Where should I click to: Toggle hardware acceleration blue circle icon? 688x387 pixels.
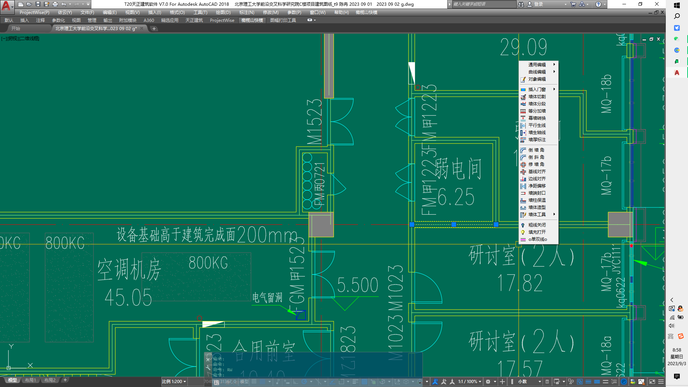[624, 382]
